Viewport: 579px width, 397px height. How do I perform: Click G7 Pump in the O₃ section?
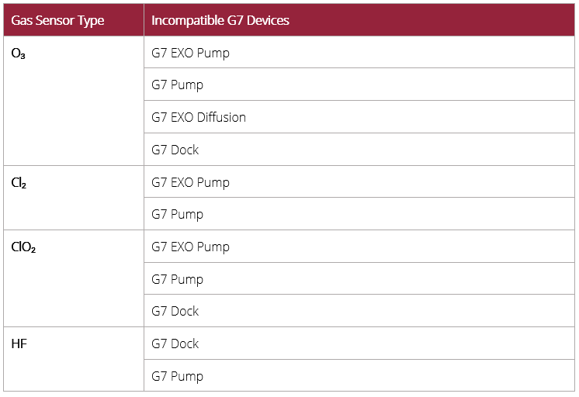click(x=177, y=85)
